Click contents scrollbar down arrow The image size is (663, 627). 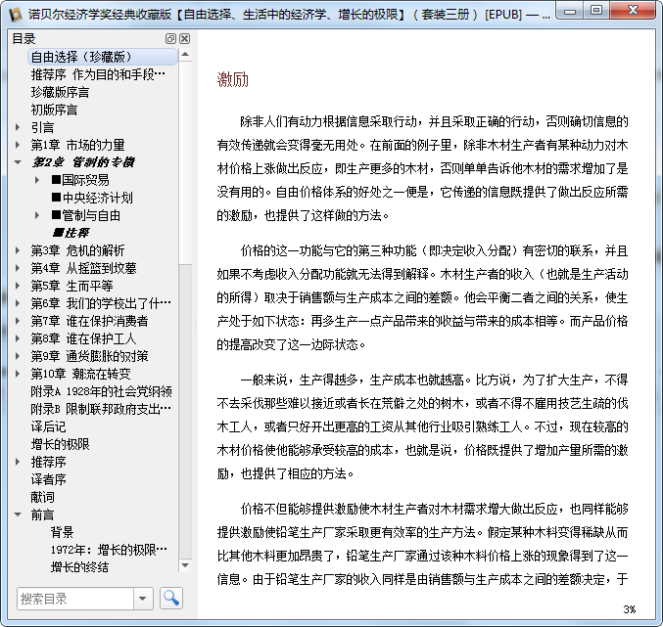click(185, 565)
